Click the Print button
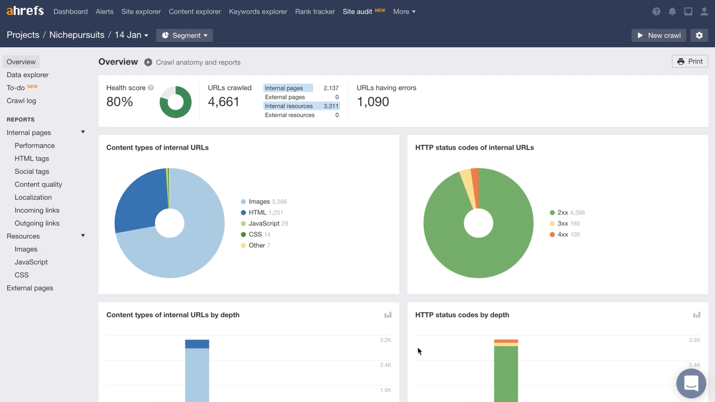The width and height of the screenshot is (715, 402). pyautogui.click(x=690, y=61)
